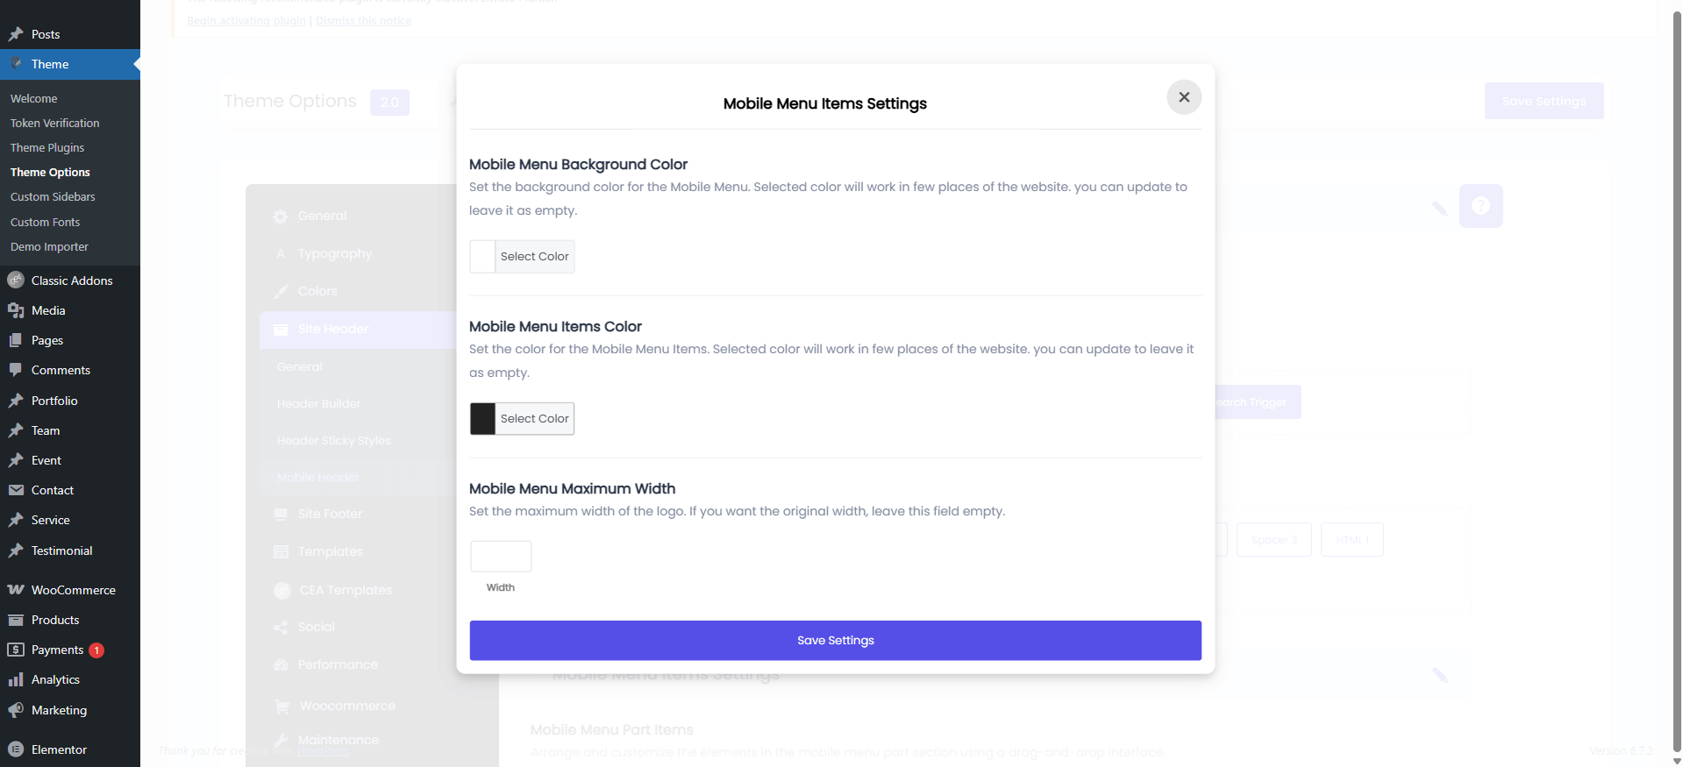Open the Products menu item
The height and width of the screenshot is (767, 1683).
coord(55,620)
